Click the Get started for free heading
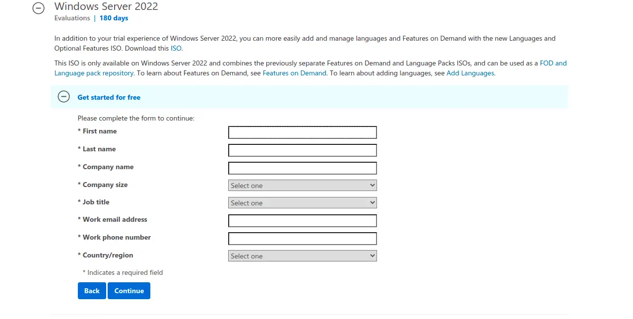The width and height of the screenshot is (633, 319). (x=109, y=97)
